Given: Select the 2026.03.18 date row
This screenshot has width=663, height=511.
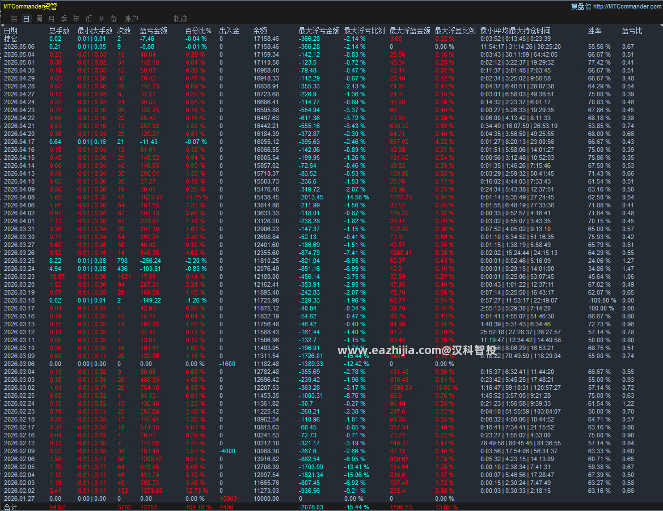Looking at the screenshot, I should [19, 300].
